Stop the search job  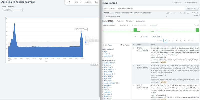tap(167, 17)
